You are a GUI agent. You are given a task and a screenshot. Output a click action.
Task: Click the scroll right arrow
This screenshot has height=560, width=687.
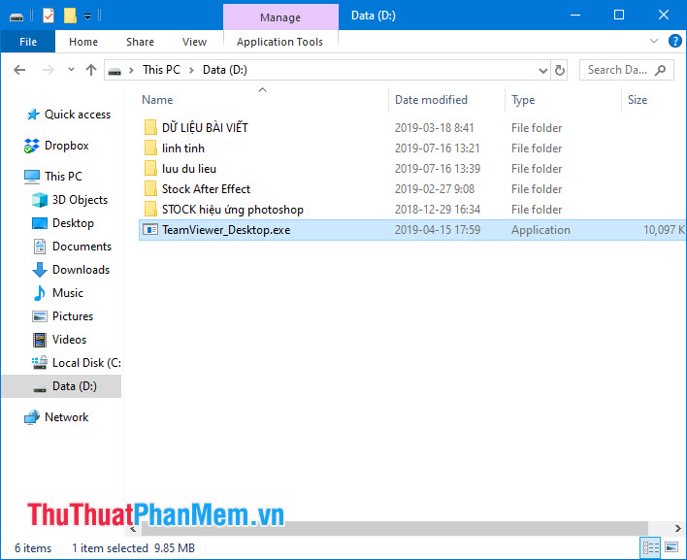[x=677, y=528]
